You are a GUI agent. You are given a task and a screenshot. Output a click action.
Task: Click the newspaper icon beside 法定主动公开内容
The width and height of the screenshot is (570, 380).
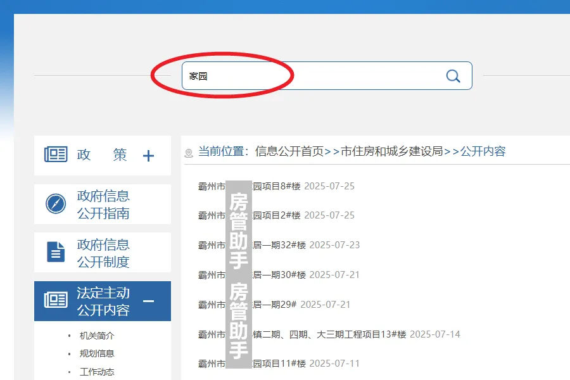coord(56,301)
